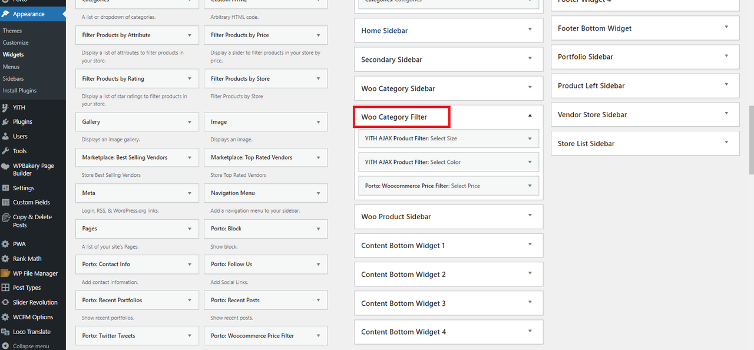Click the Plugins plug icon

click(x=6, y=122)
